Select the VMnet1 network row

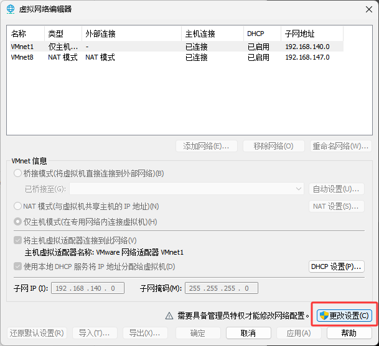177,47
